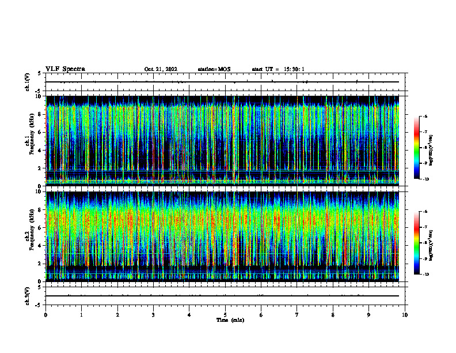
Task: Click the "7" tick on the Time axis
Action: pyautogui.click(x=297, y=315)
